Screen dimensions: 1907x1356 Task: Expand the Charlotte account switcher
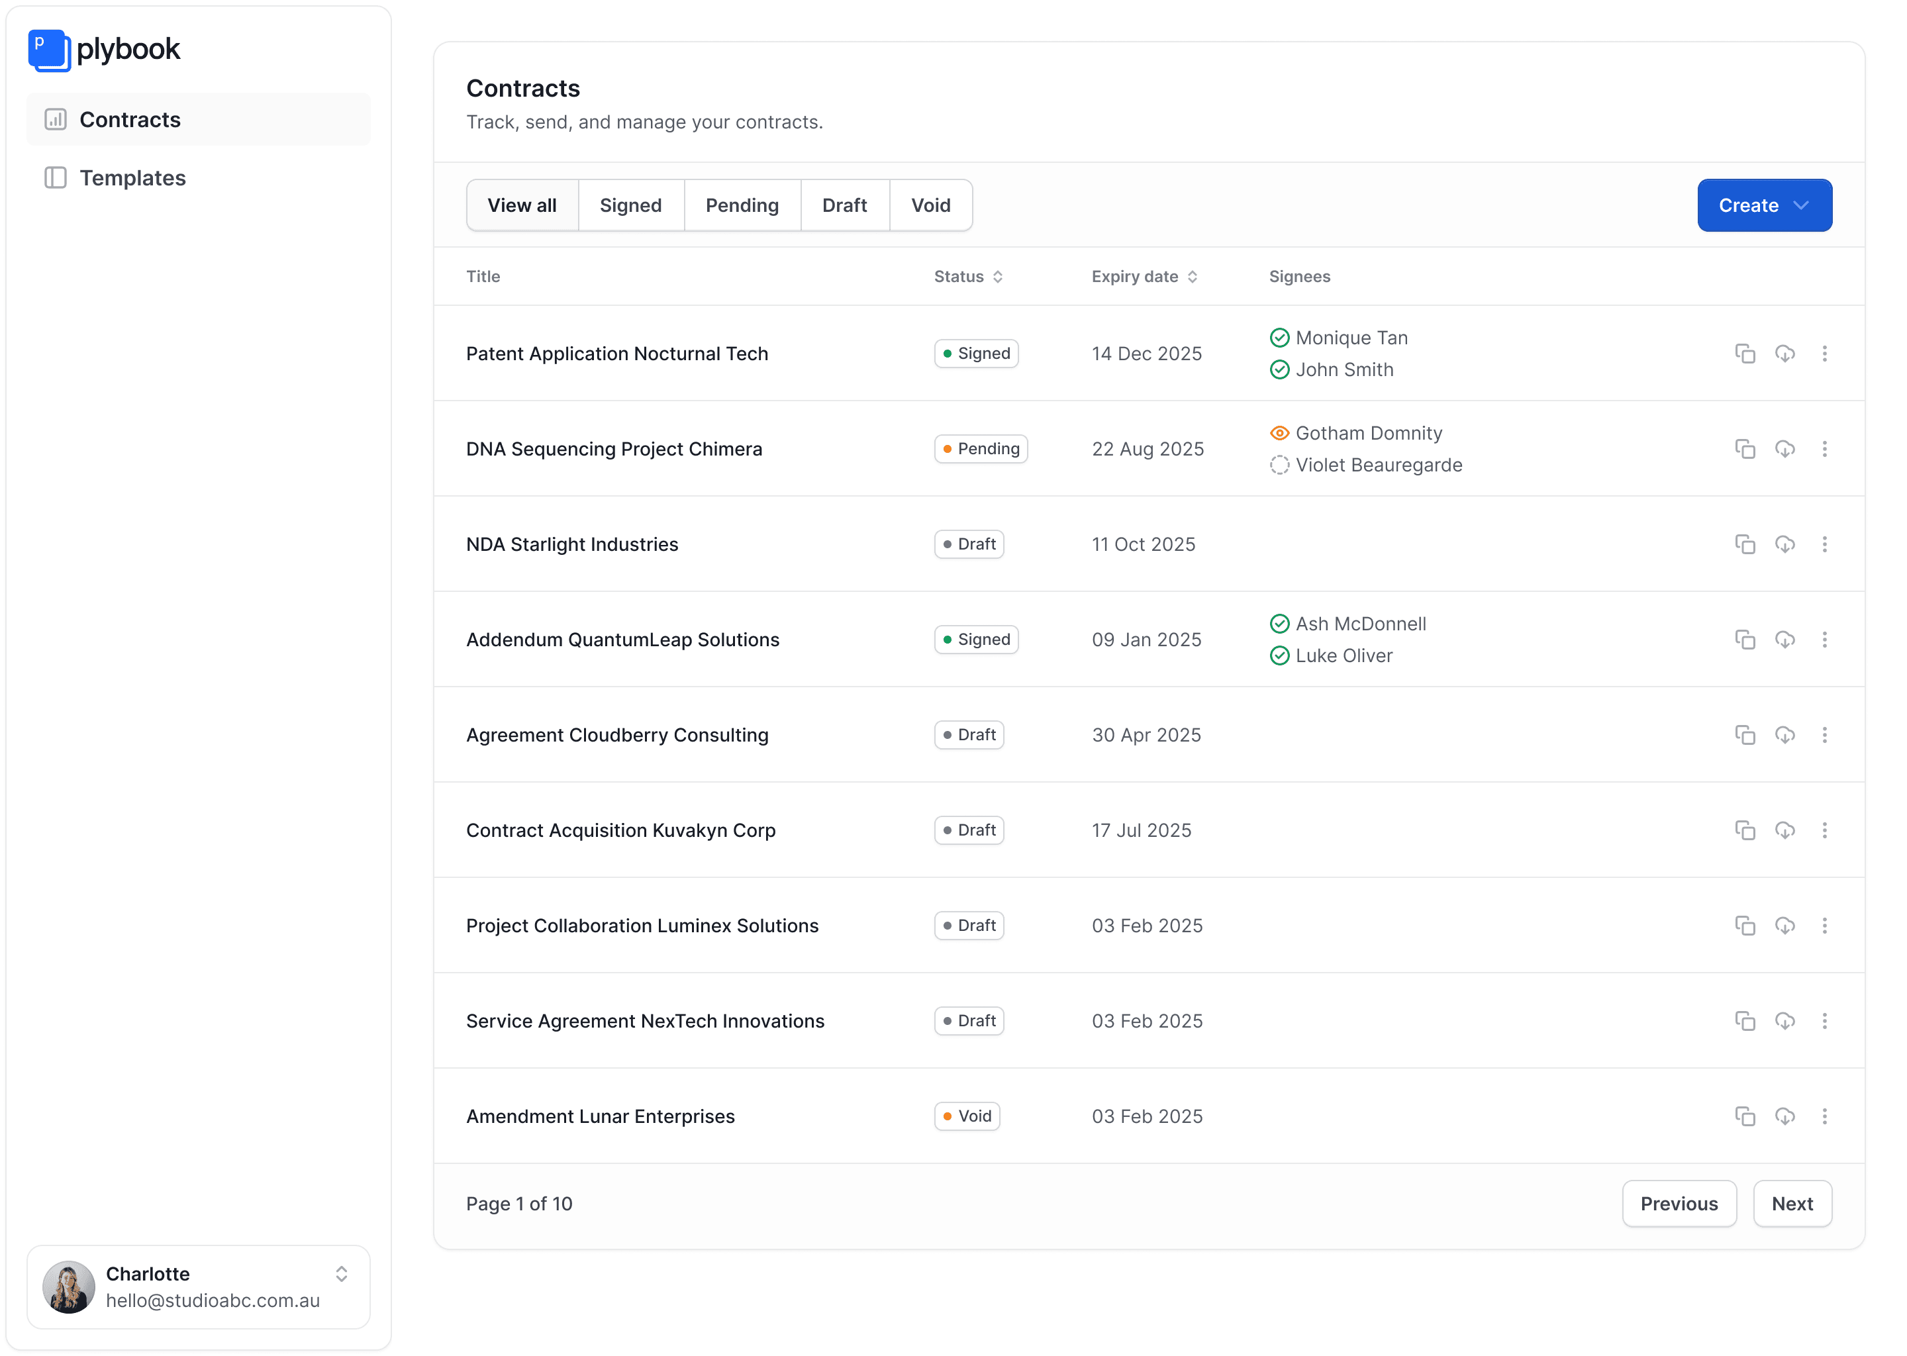[340, 1274]
